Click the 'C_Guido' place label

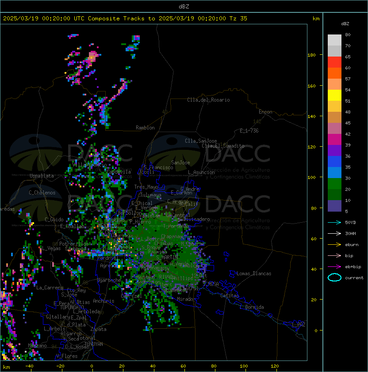coord(54,220)
